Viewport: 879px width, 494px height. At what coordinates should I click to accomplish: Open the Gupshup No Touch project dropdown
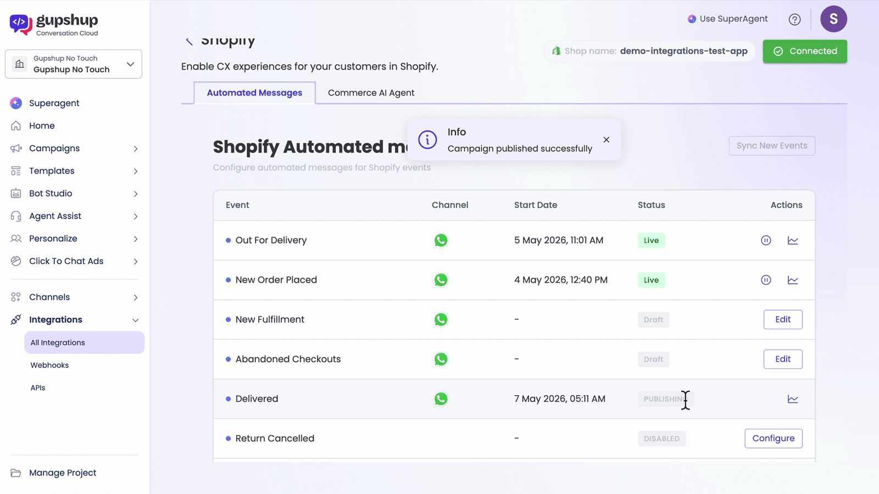tap(74, 64)
